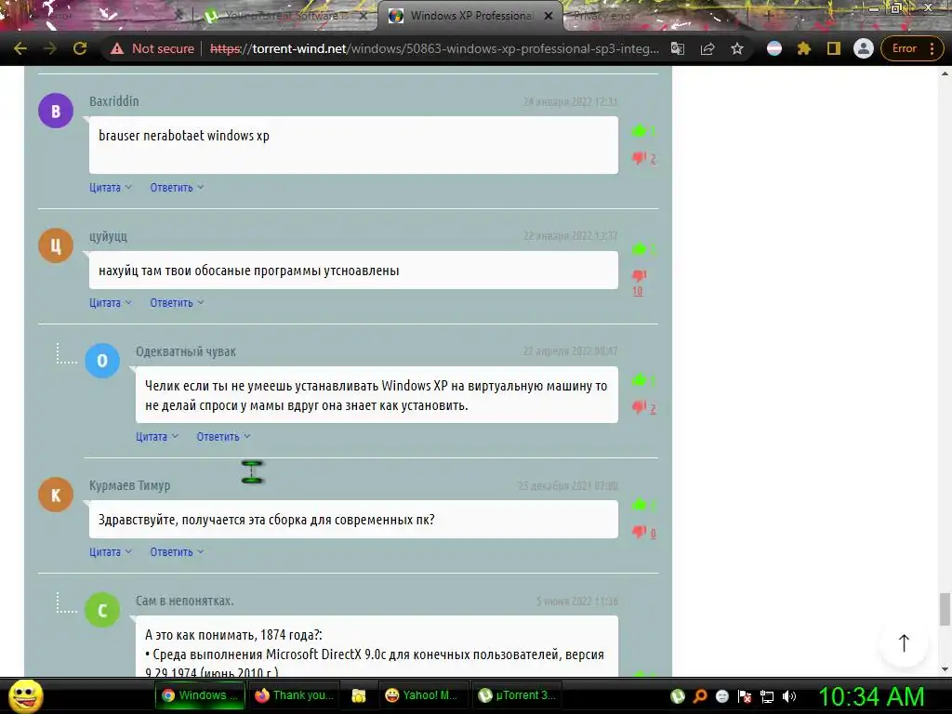
Task: Open the Chrome profile avatar
Action: [863, 48]
